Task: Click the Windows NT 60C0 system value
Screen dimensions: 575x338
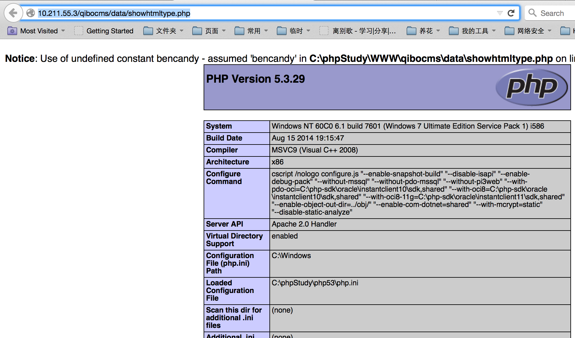Action: coord(408,126)
